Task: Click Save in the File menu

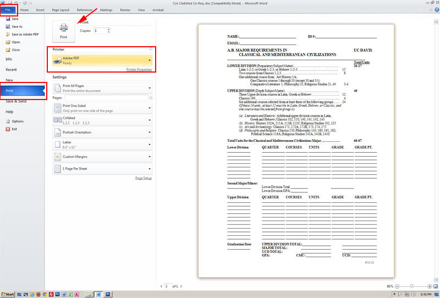Action: pos(15,19)
